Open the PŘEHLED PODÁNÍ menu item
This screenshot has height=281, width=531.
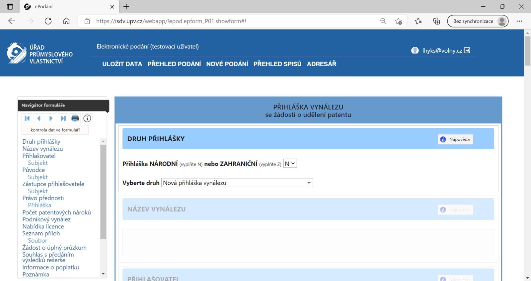[174, 64]
